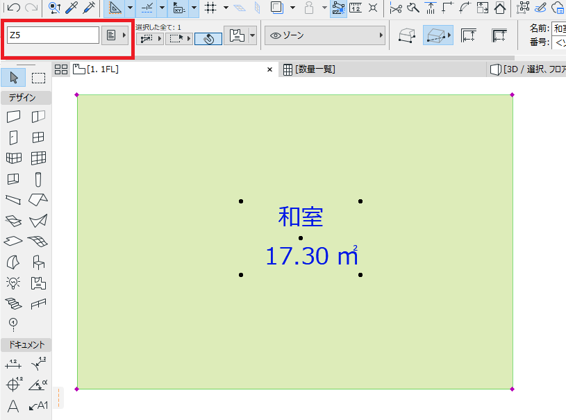This screenshot has height=420, width=566.
Task: Pick up parameters with the eyedropper
Action: coord(72,8)
